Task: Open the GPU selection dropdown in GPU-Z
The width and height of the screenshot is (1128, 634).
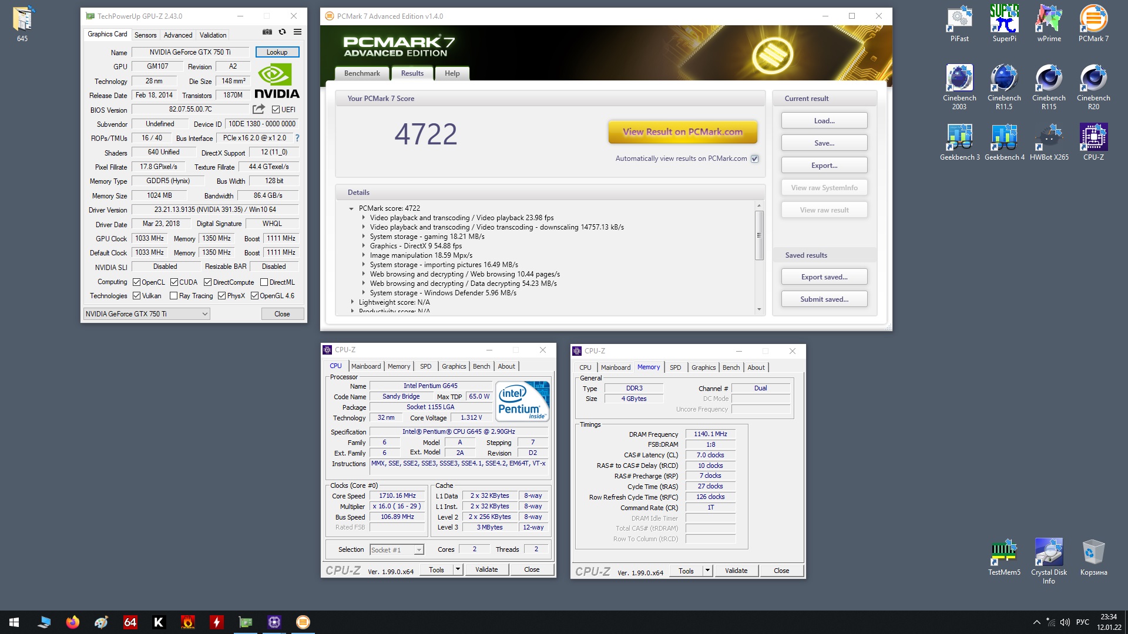Action: (146, 314)
